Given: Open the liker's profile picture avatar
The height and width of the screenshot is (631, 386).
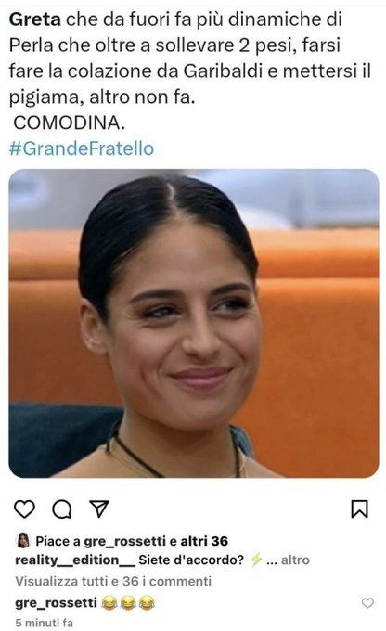Looking at the screenshot, I should pos(23,540).
